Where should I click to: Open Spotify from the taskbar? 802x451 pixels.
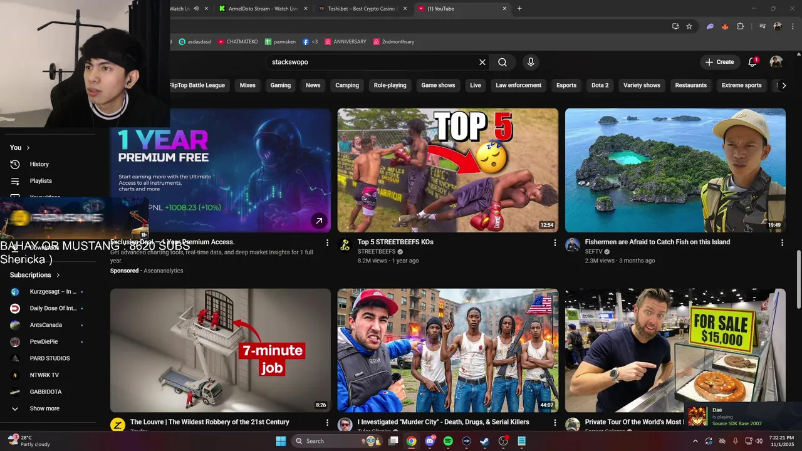448,441
